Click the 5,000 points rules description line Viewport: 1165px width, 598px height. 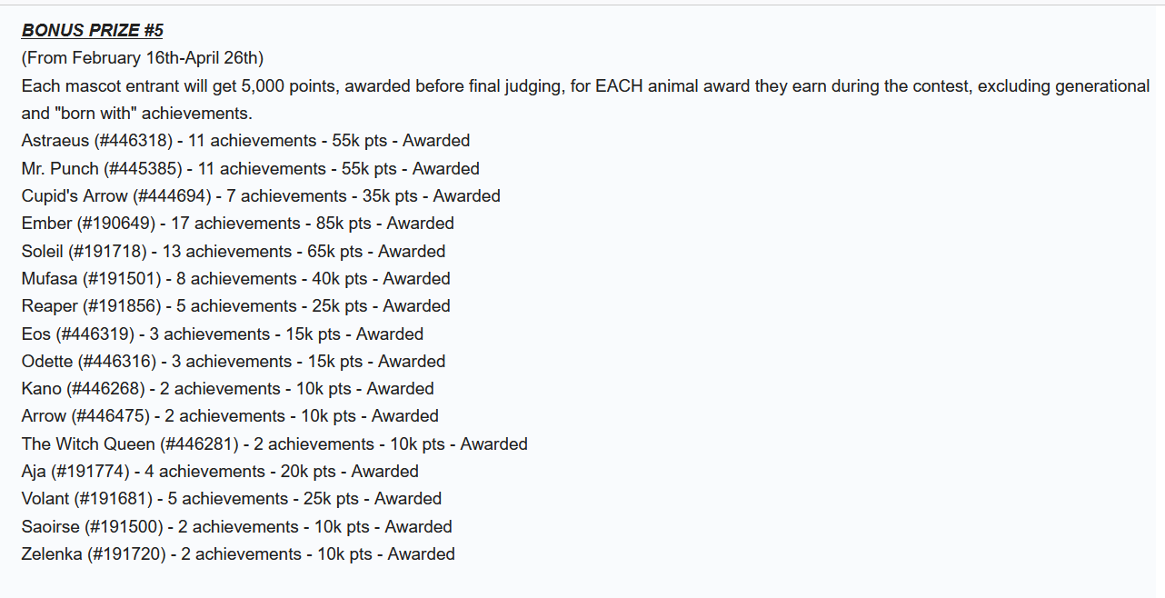coord(585,86)
